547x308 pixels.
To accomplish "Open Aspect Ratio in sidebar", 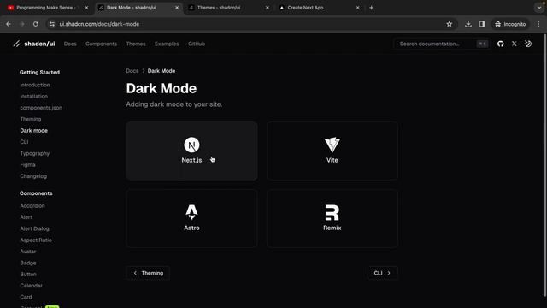I will click(36, 240).
